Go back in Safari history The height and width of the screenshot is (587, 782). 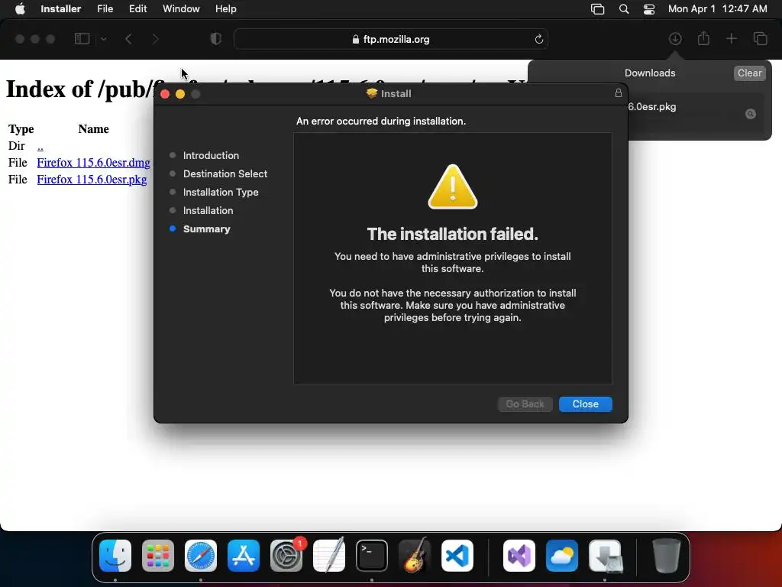click(x=128, y=39)
